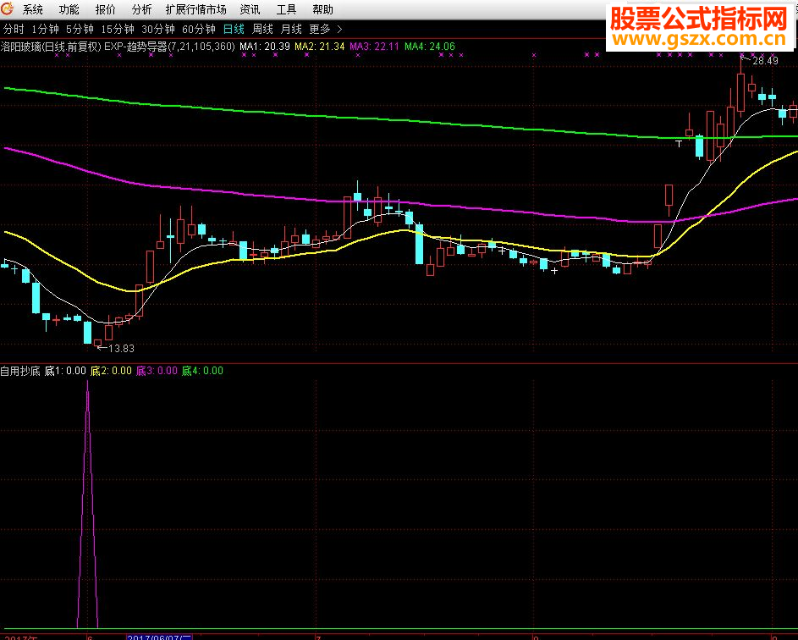Click the highlighted date on the time axis

click(x=159, y=637)
